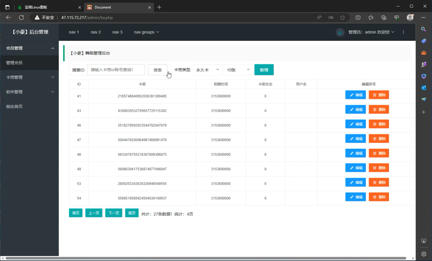Expand the 卡密管理 sidebar section
Viewport: 432px width, 261px height.
point(30,77)
